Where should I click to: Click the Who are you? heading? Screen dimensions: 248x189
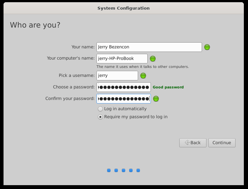click(35, 25)
